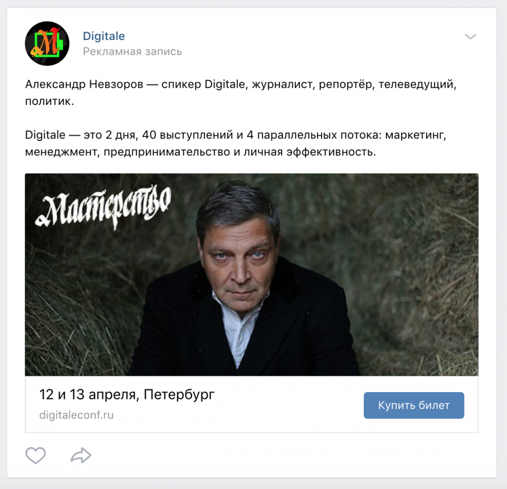Screen dimensions: 507x489
Task: Click the word 'политик.' in the post text
Action: pyautogui.click(x=50, y=101)
